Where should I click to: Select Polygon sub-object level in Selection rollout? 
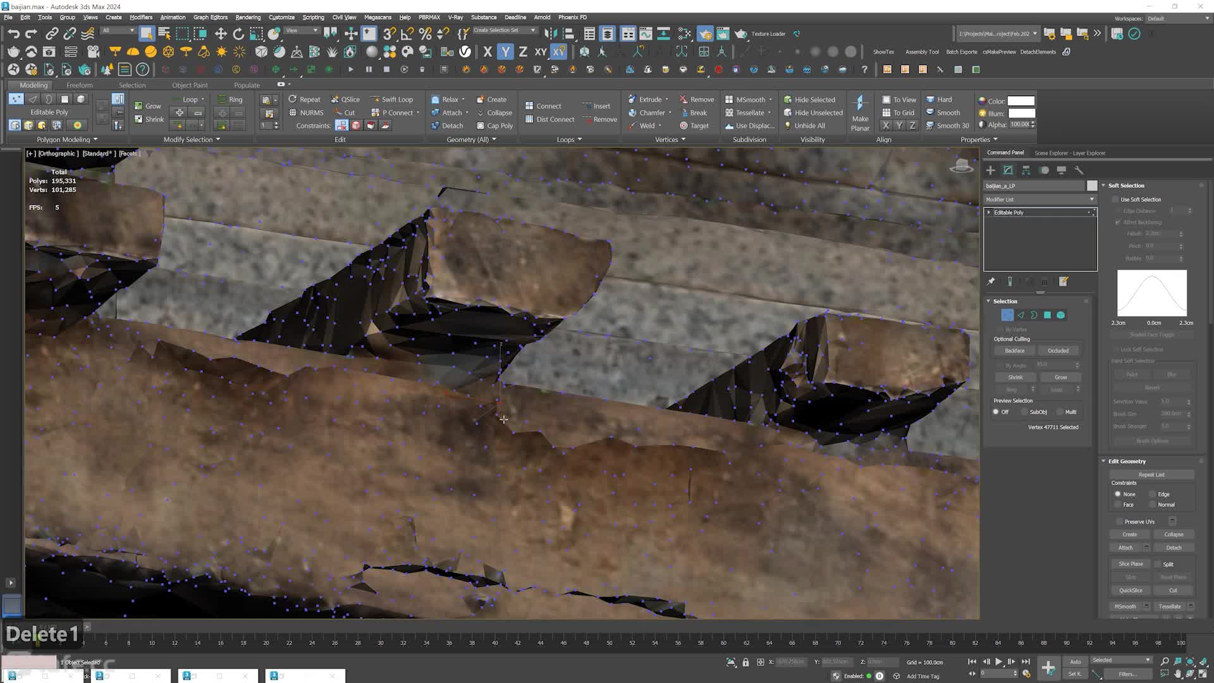click(x=1047, y=315)
